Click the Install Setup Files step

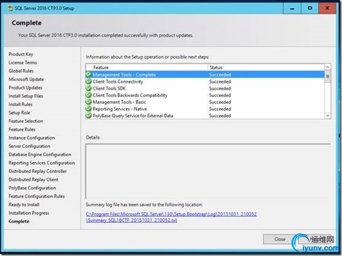coord(26,96)
